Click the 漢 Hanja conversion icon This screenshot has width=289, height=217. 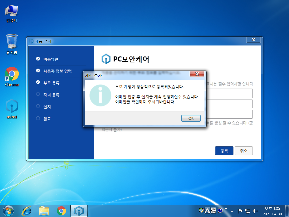(x=213, y=210)
